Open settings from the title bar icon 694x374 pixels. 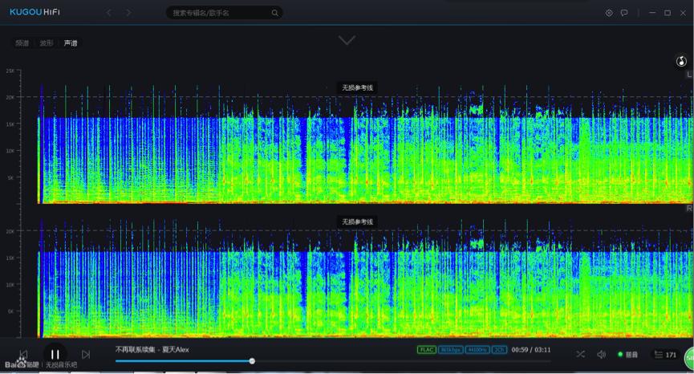(609, 13)
